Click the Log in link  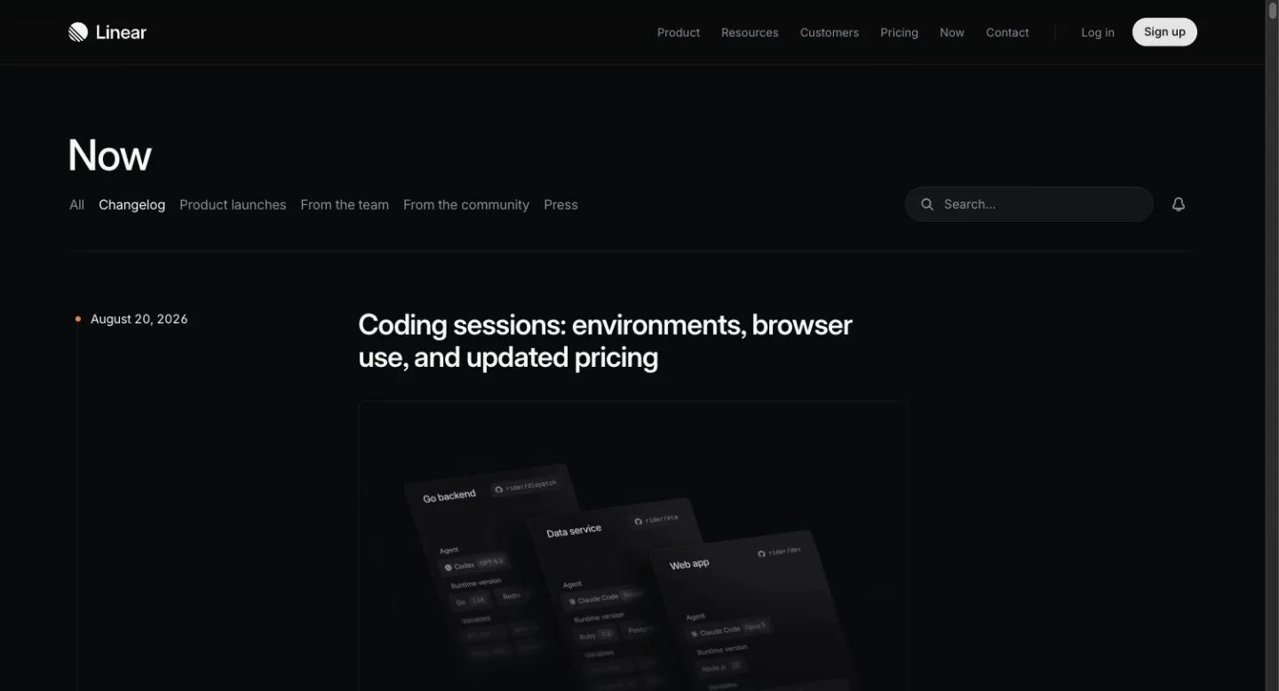(1098, 32)
